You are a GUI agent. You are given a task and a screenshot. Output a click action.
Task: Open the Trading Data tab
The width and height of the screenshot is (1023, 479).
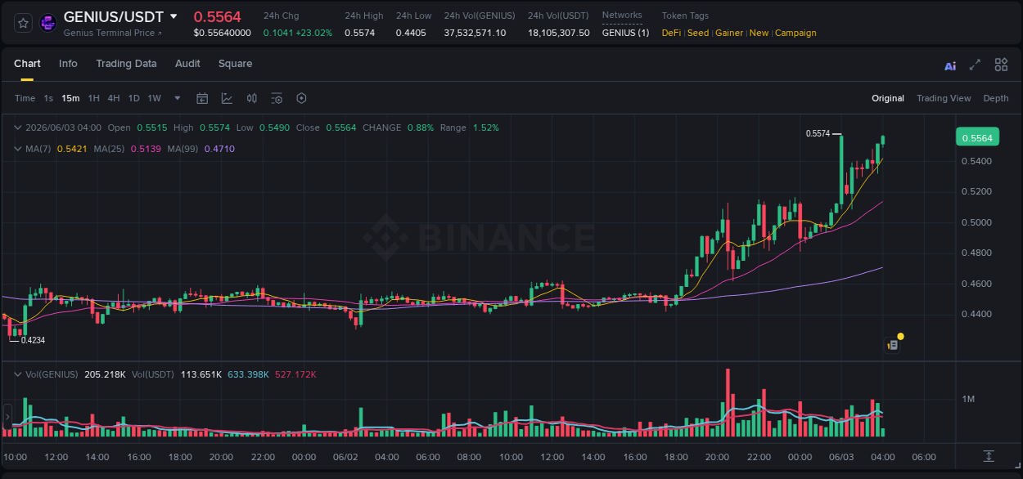[126, 64]
